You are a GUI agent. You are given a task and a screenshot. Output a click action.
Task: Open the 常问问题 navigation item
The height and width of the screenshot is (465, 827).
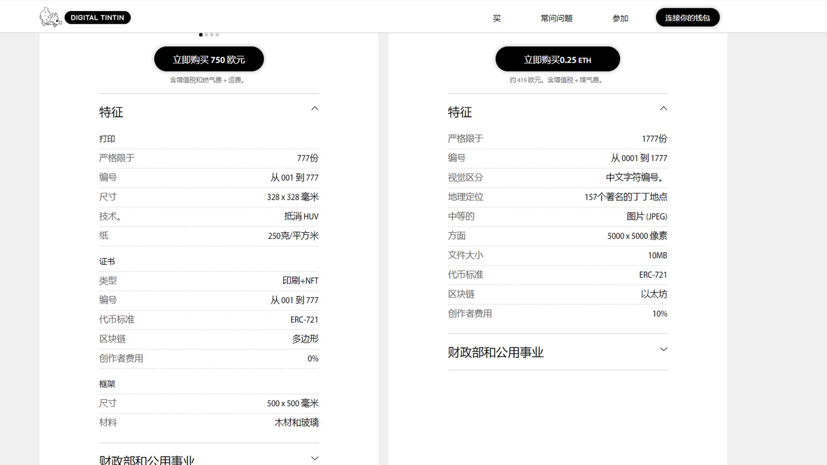[556, 19]
